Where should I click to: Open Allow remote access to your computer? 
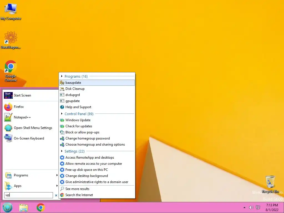pos(97,164)
